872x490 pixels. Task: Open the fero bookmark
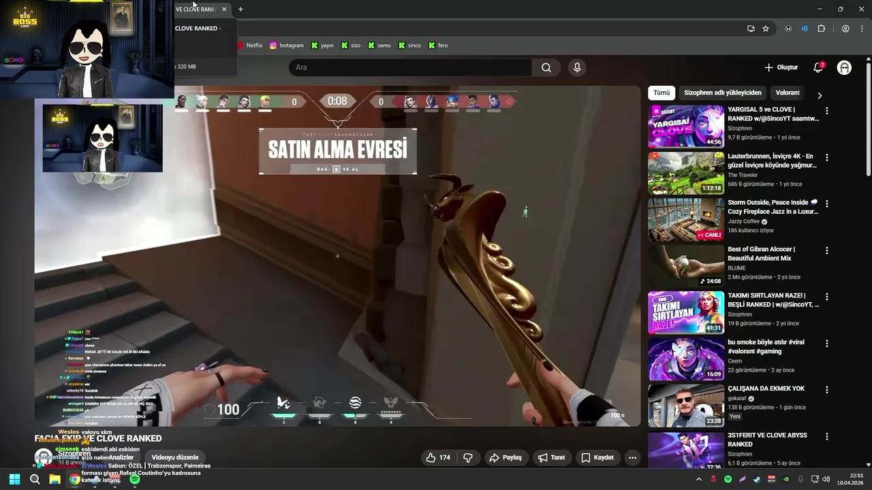438,46
